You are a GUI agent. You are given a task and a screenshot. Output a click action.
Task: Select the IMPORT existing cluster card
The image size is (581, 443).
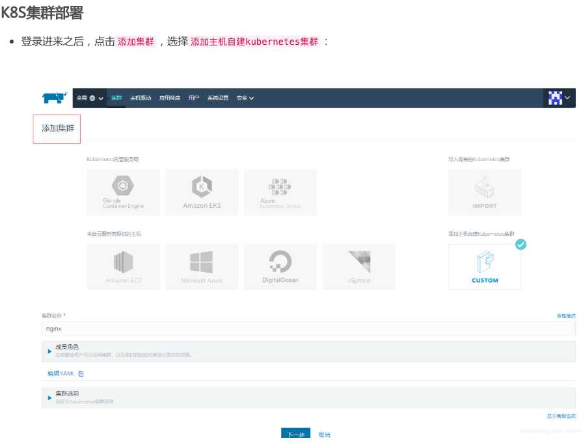pyautogui.click(x=485, y=192)
